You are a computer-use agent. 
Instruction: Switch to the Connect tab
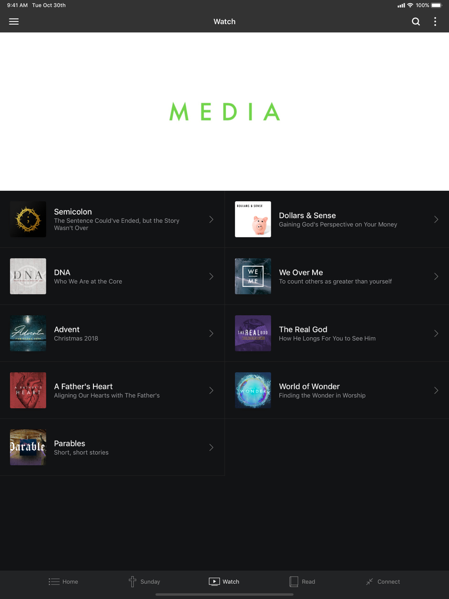point(383,581)
